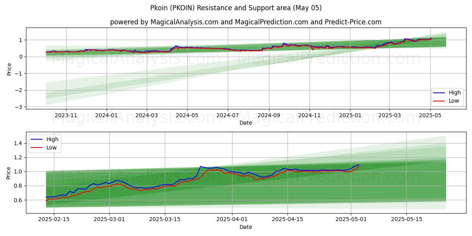Image resolution: width=472 pixels, height=236 pixels.
Task: Click the top chart x-axis label '2024-01'
Action: pyautogui.click(x=107, y=115)
